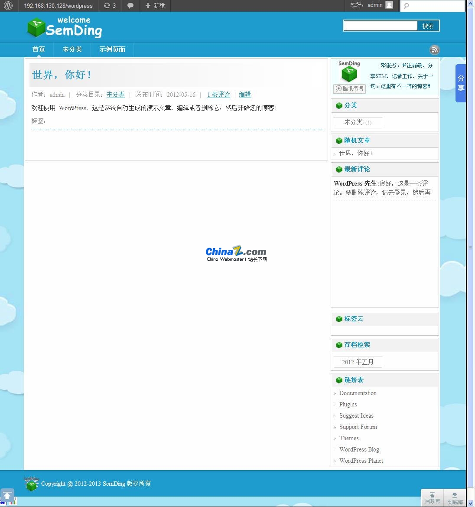475x507 pixels.
Task: Click the admin avatar in the toolbar
Action: [x=389, y=5]
